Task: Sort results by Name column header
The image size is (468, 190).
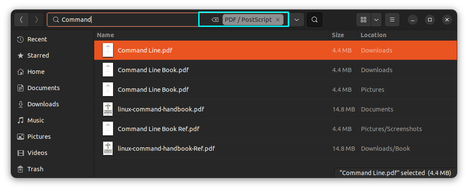Action: pos(105,35)
